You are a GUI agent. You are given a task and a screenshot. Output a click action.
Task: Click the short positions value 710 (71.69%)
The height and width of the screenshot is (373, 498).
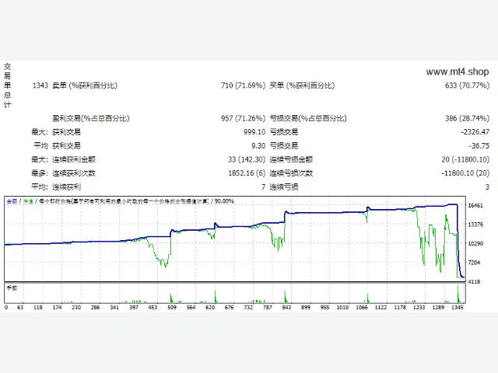(x=243, y=85)
